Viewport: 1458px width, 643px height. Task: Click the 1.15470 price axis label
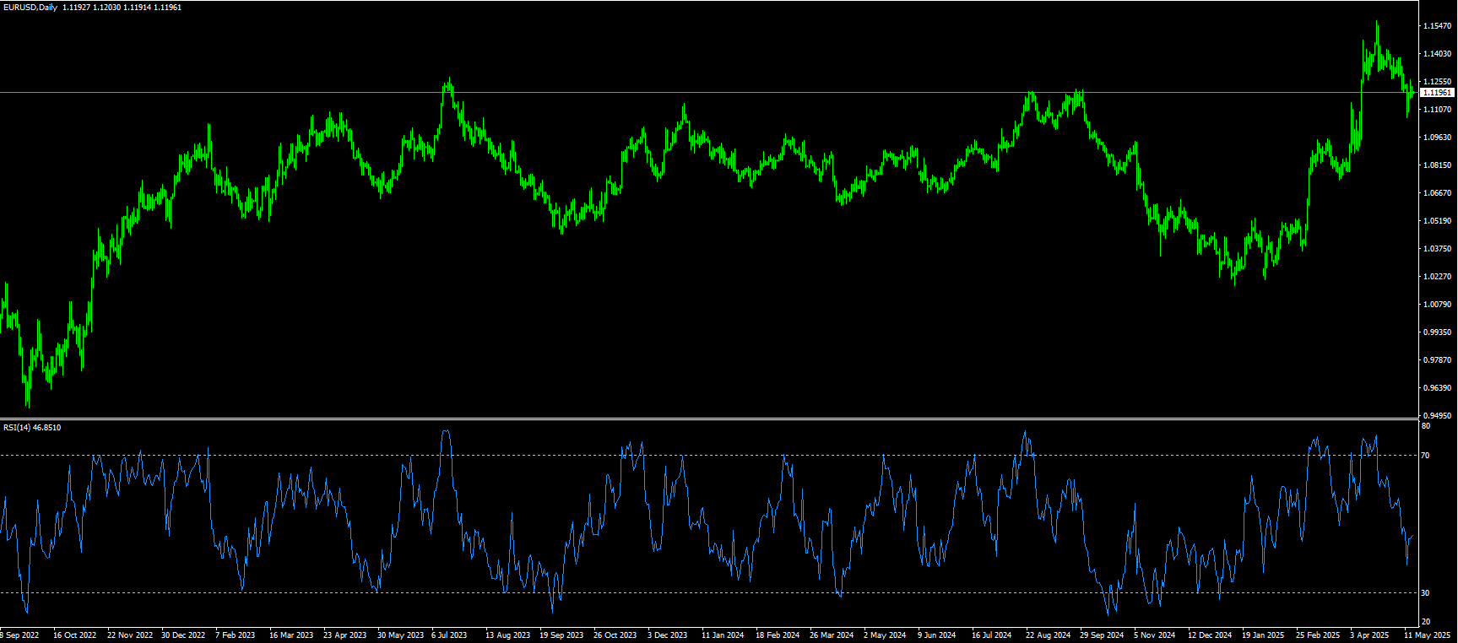point(1437,26)
